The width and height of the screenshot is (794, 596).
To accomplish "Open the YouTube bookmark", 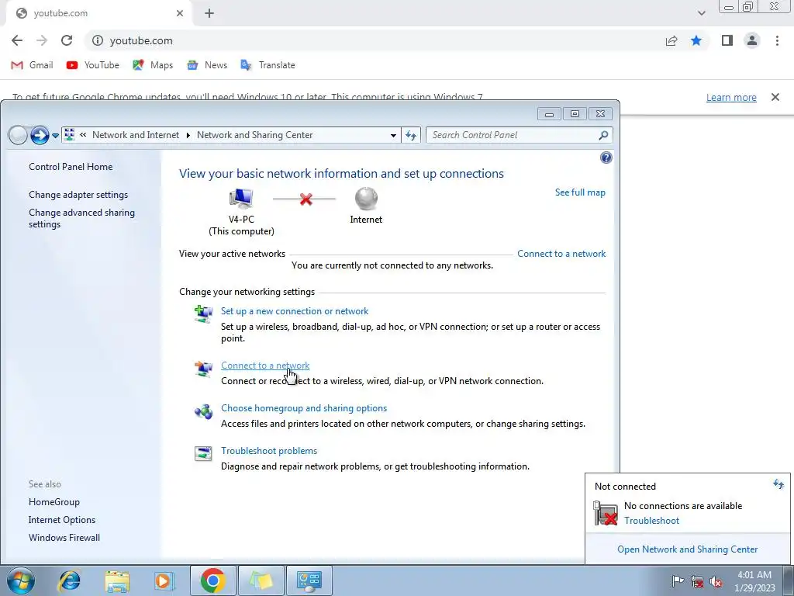I will [93, 65].
